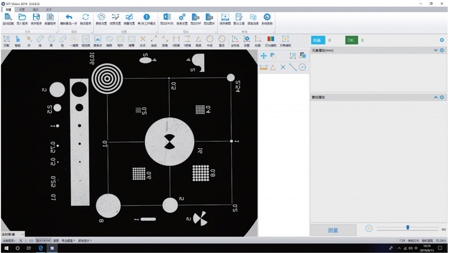Collapse the 元素属性(mm) panel chevron
Viewport: 449px width, 253px height.
coord(436,50)
